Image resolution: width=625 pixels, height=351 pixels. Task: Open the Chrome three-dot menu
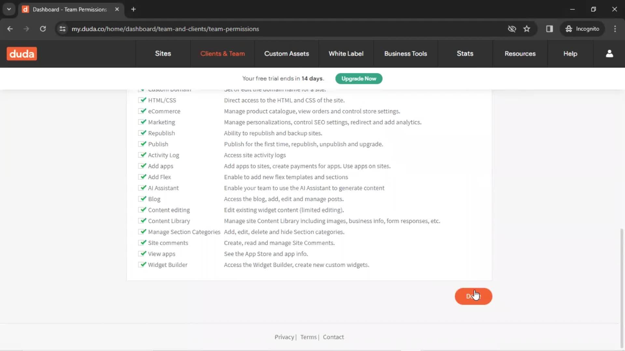tap(615, 29)
